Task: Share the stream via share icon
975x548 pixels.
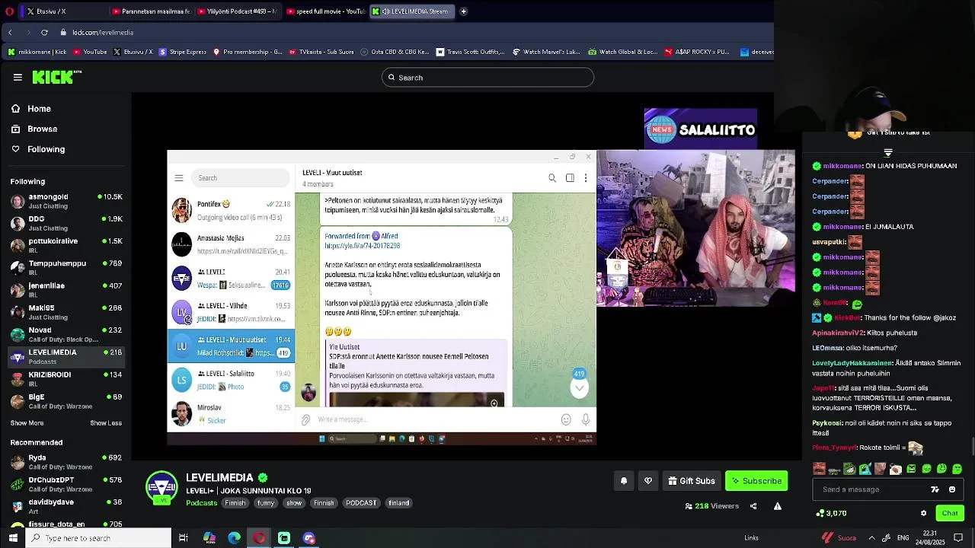Action: [753, 506]
